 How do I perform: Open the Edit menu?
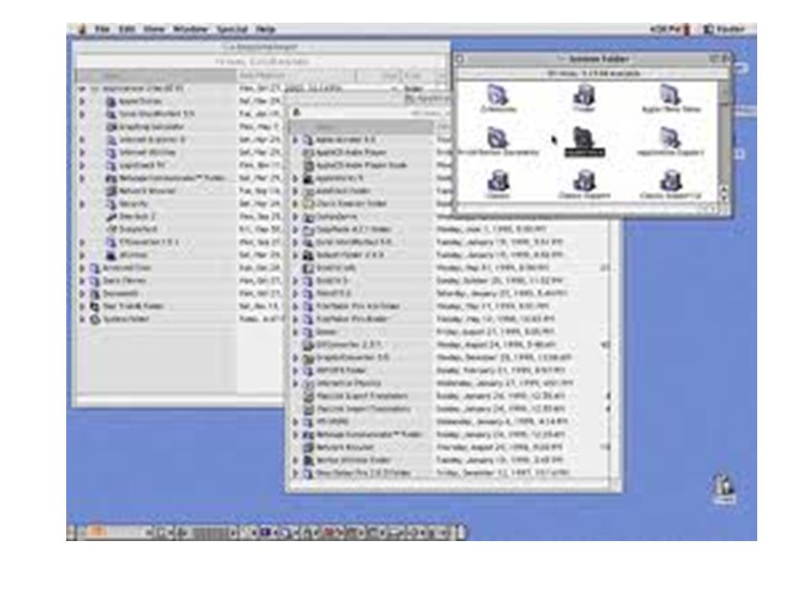point(127,29)
